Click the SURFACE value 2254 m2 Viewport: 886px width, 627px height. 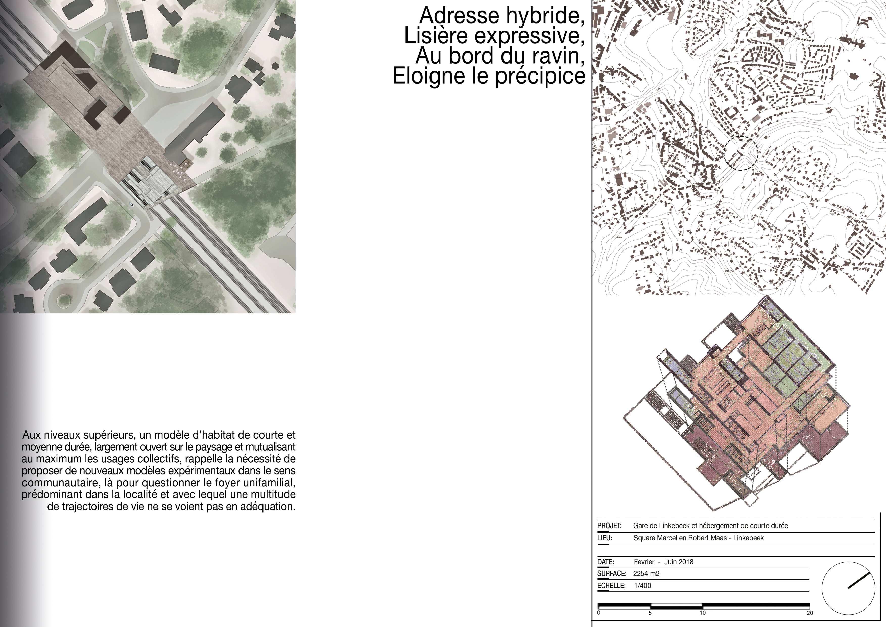point(646,574)
